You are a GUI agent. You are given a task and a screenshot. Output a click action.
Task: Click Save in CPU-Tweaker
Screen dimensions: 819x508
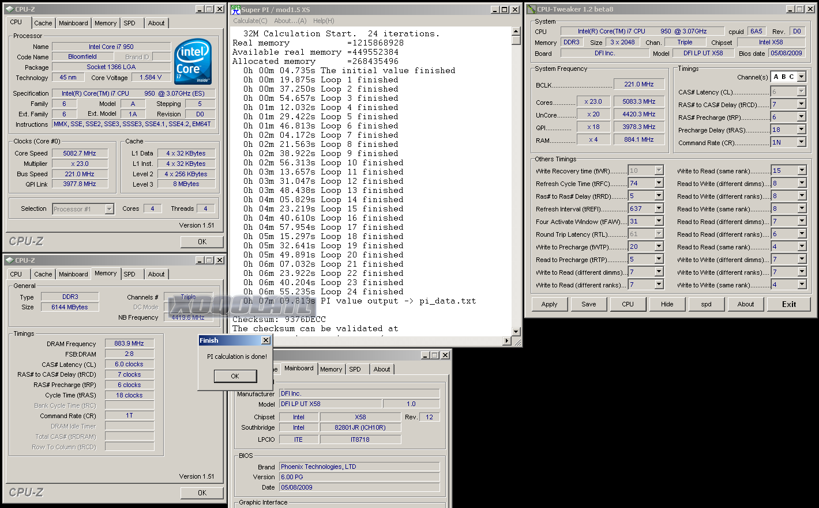click(589, 304)
